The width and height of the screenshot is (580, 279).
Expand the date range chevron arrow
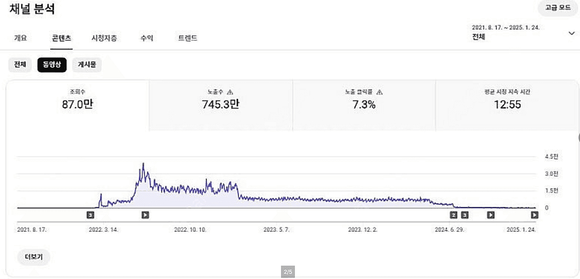(x=571, y=33)
